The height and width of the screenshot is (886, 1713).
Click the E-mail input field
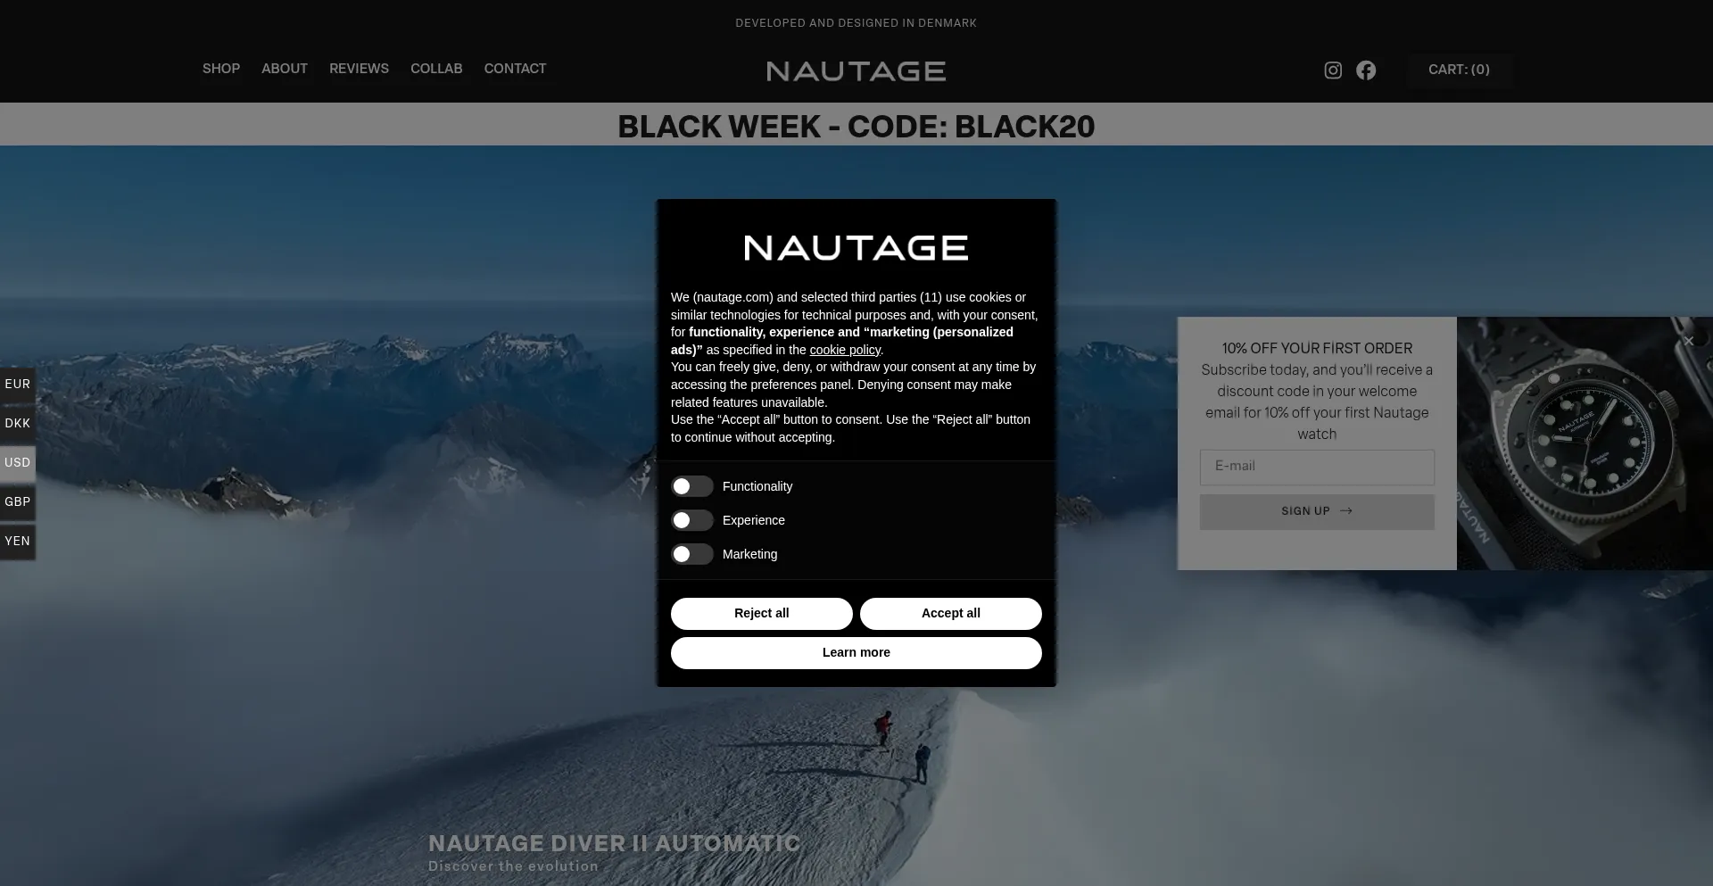[x=1317, y=467]
